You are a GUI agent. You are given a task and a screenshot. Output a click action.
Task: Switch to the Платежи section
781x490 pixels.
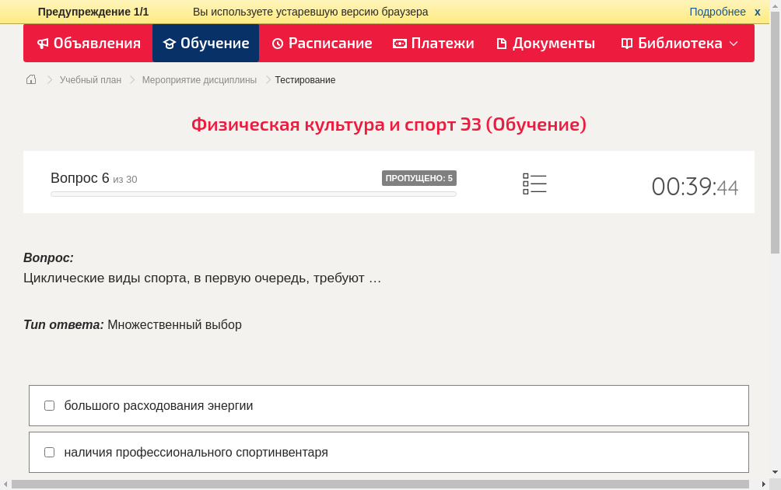coord(433,44)
